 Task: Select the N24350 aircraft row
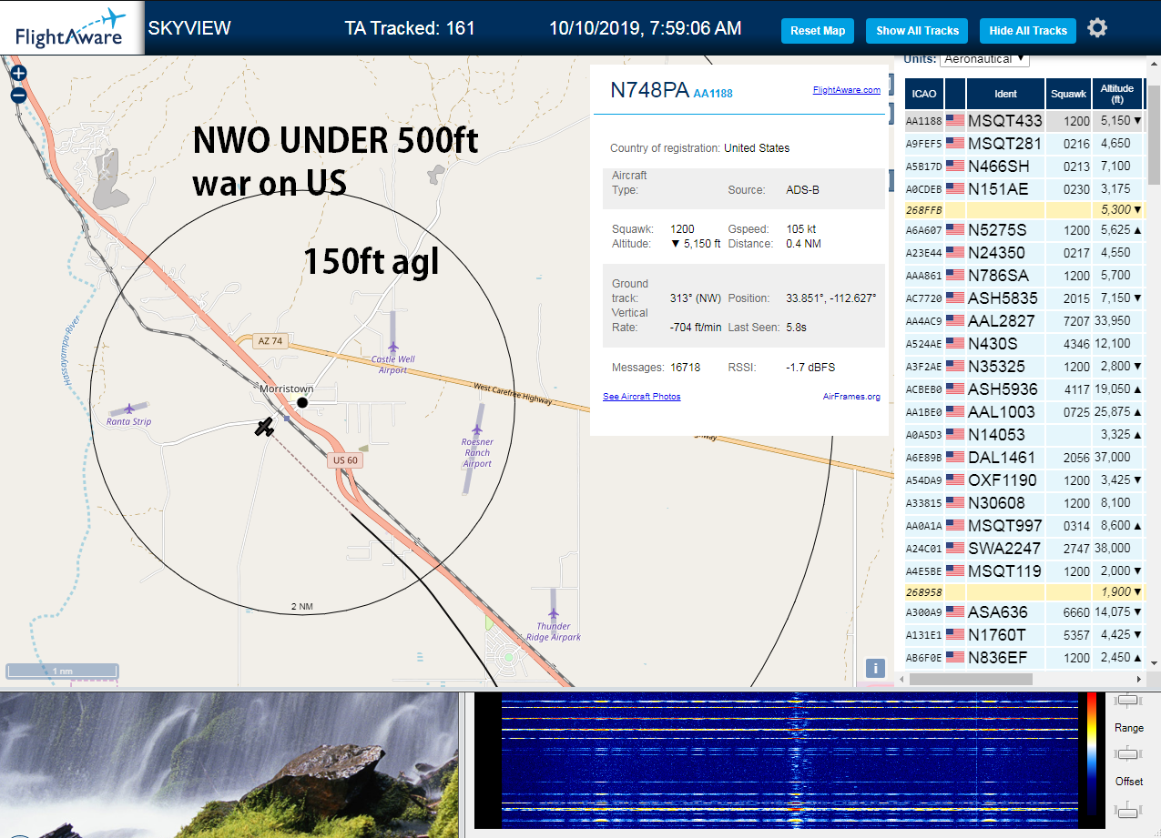pyautogui.click(x=1024, y=252)
